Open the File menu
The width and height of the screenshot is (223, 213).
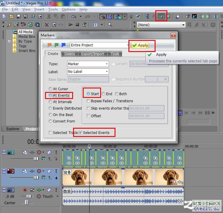pyautogui.click(x=5, y=9)
